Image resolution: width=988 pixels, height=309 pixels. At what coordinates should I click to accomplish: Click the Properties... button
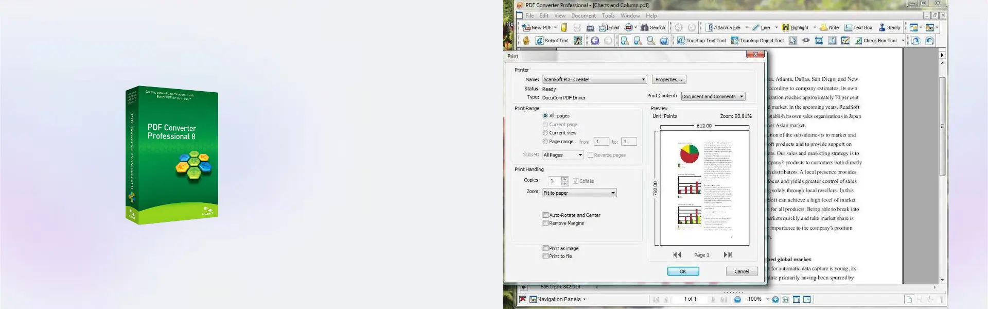(669, 79)
